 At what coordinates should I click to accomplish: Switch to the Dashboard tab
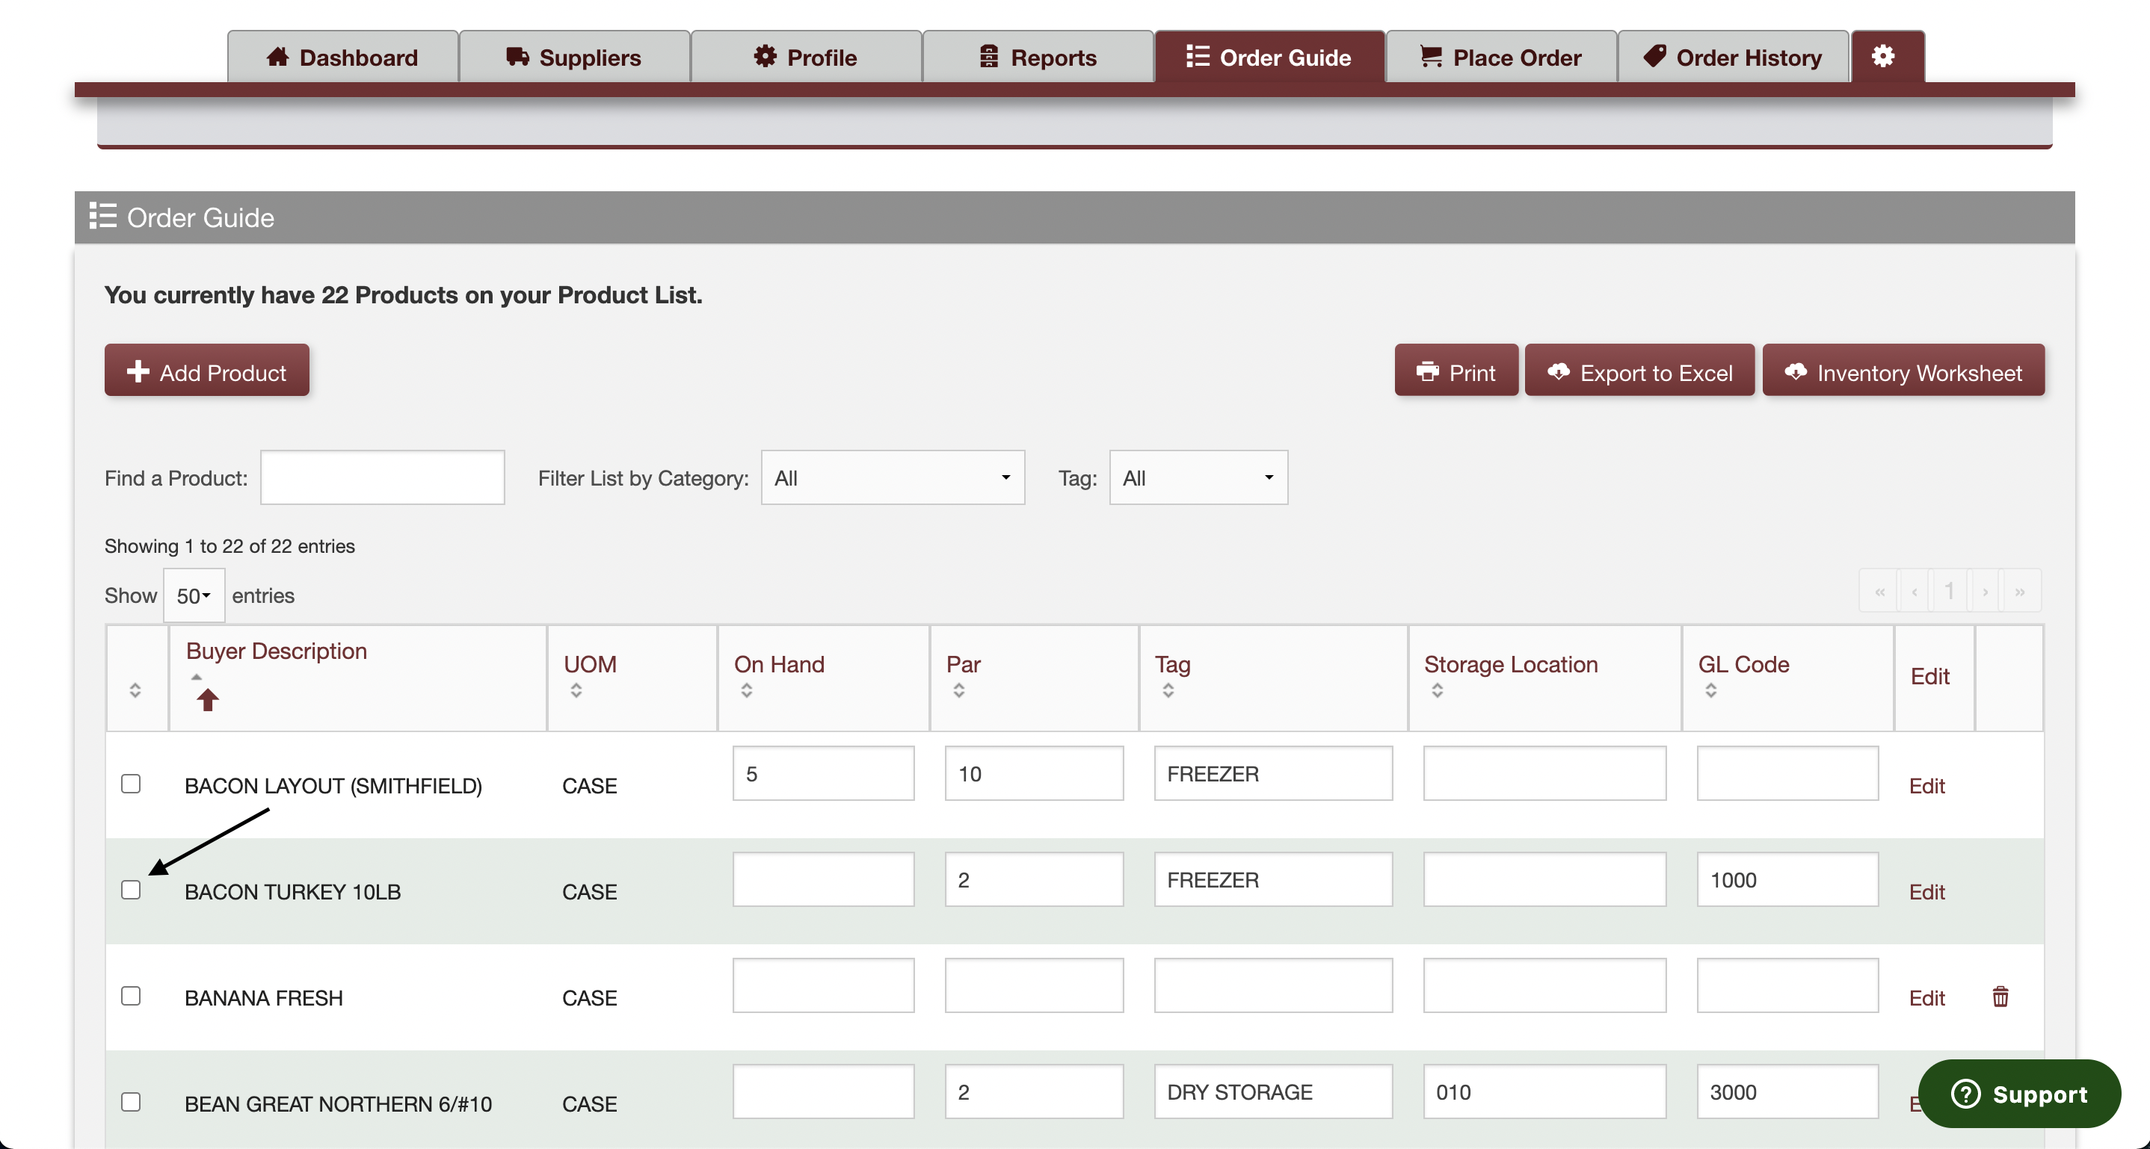pyautogui.click(x=342, y=57)
